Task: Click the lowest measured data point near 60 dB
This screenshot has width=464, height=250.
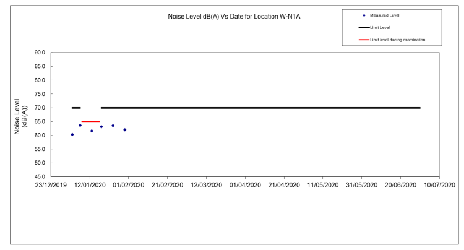Action: pyautogui.click(x=72, y=134)
